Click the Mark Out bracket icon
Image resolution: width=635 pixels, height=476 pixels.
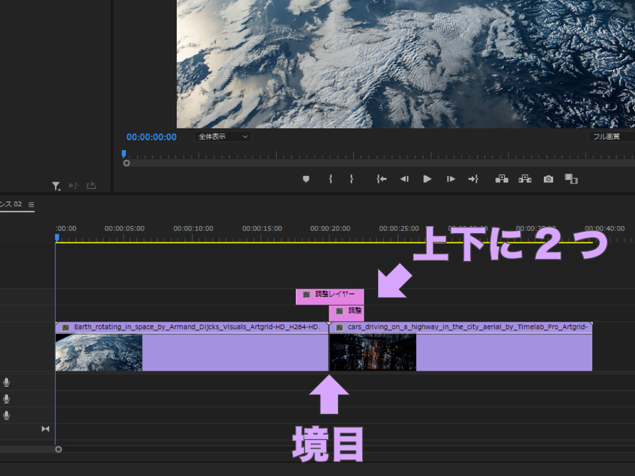(x=351, y=179)
